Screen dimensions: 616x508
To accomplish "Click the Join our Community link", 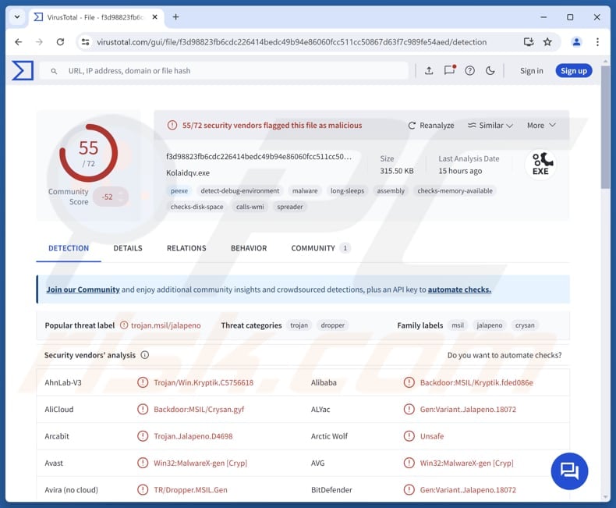I will click(x=83, y=290).
